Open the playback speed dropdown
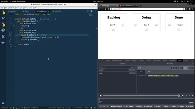The width and height of the screenshot is (195, 109). [191, 96]
